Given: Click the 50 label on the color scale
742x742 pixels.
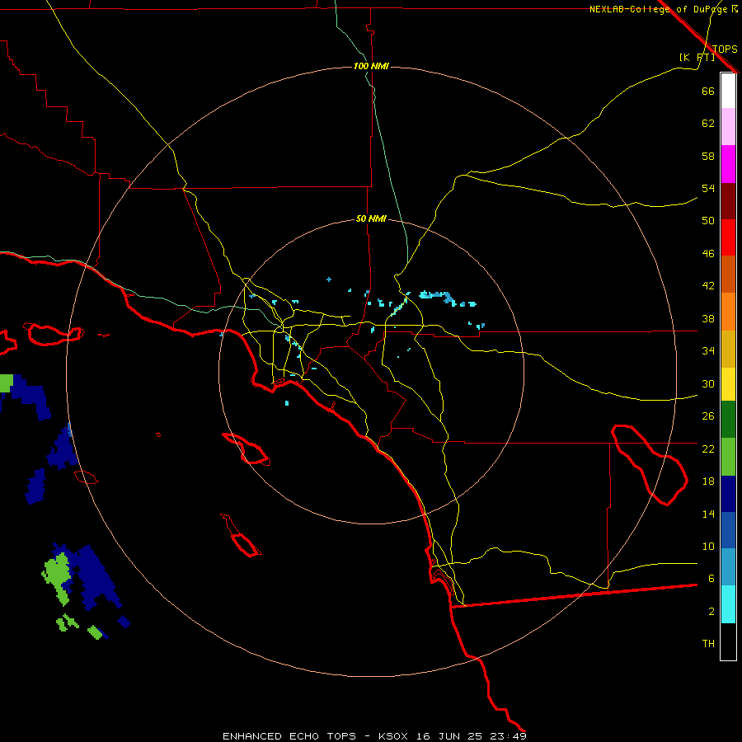Looking at the screenshot, I should (708, 221).
